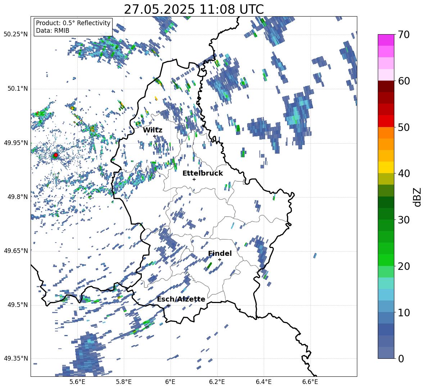The height and width of the screenshot is (389, 426).
Task: Click the cross marker below Esch/Alzette
Action: pyautogui.click(x=168, y=305)
